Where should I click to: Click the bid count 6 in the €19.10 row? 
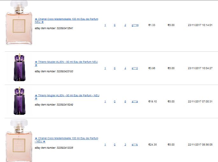tap(125, 101)
